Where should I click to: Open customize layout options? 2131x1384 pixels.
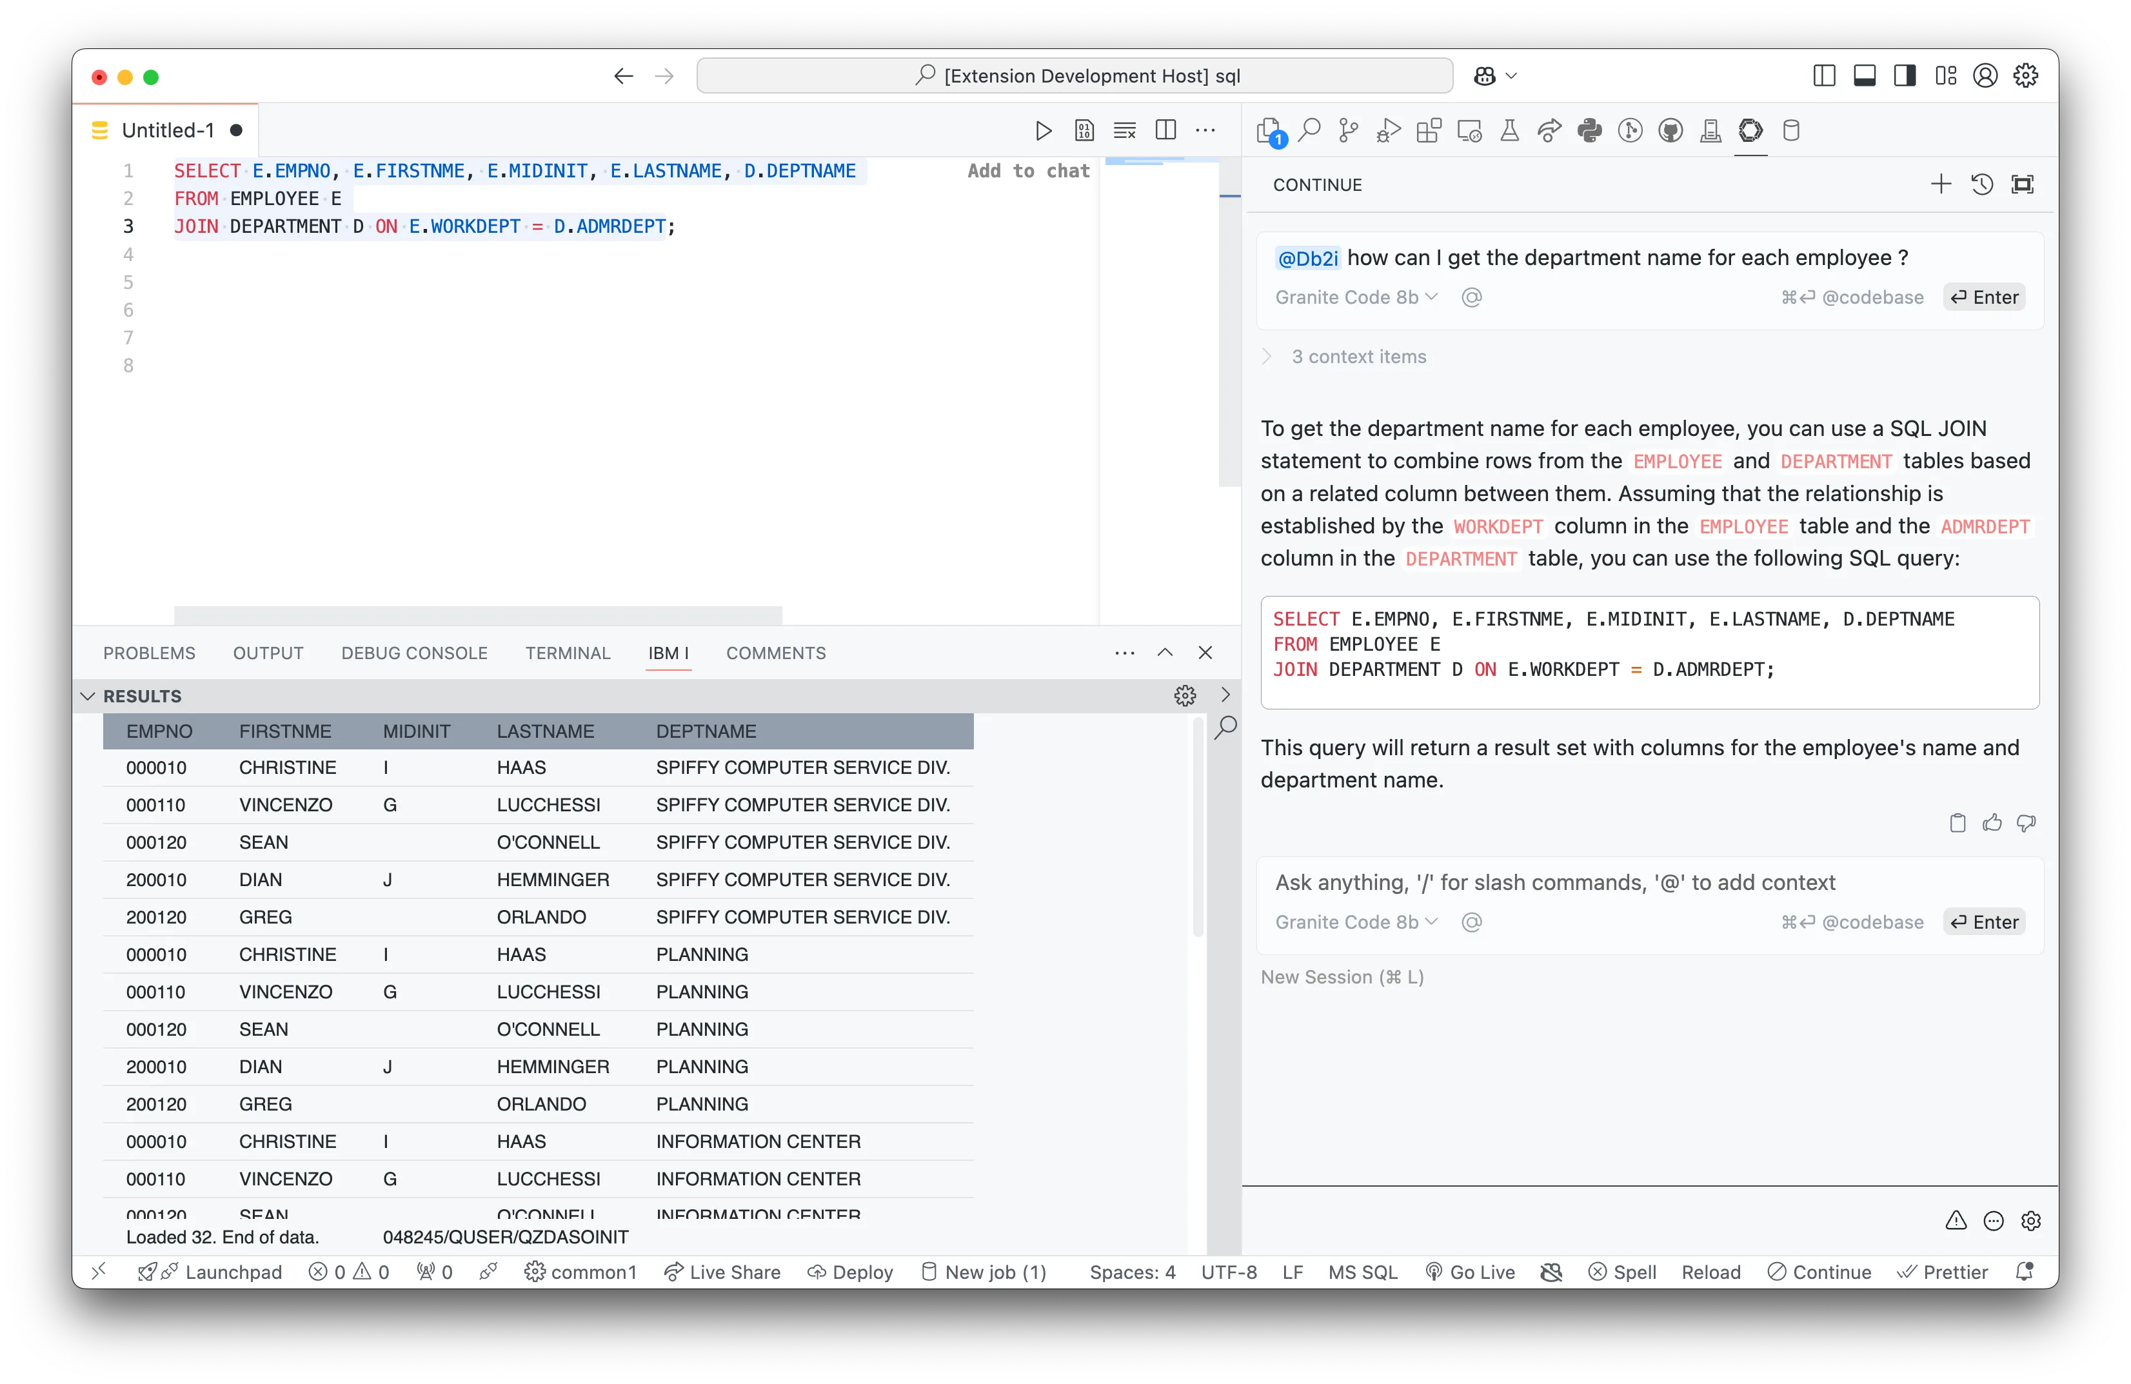[1946, 76]
